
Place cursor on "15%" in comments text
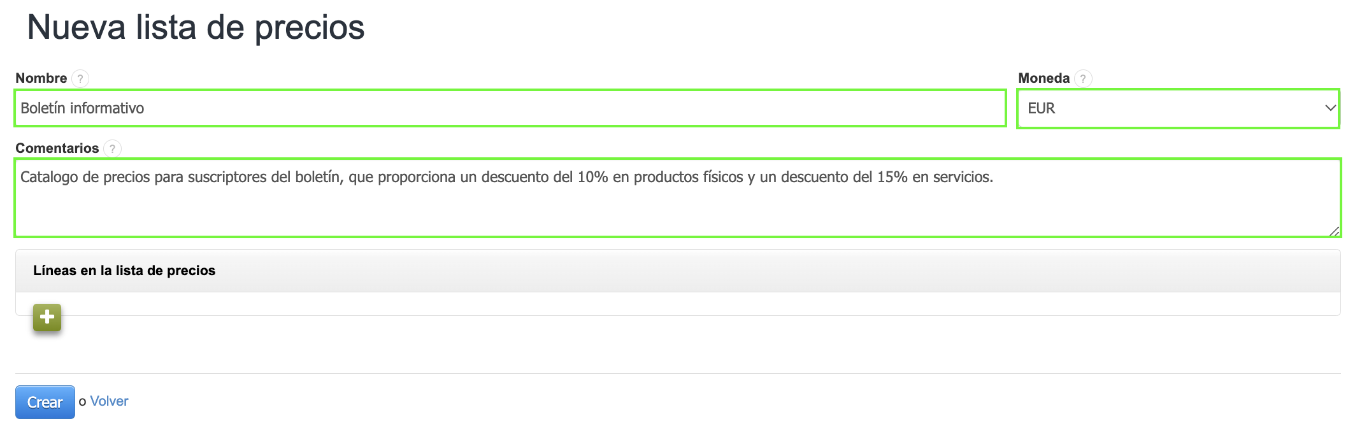click(892, 177)
